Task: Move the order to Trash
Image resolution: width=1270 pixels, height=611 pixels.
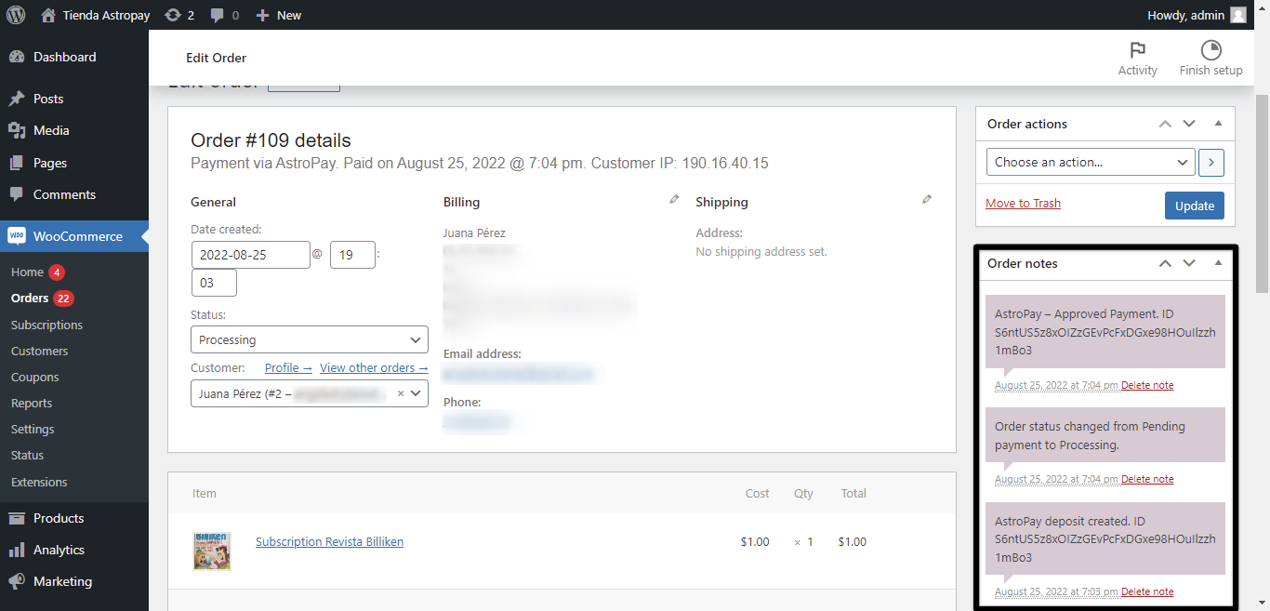Action: point(1023,203)
